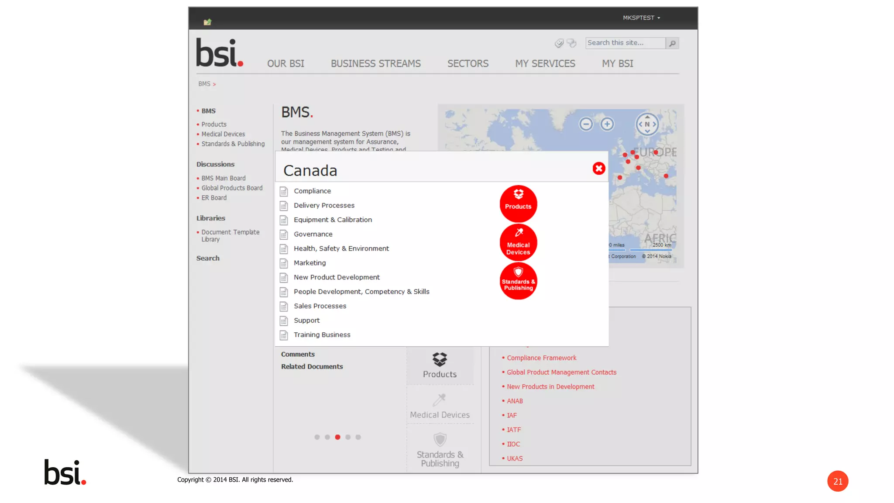Screen dimensions: 894x503
Task: Open the Compliance document
Action: click(x=312, y=191)
